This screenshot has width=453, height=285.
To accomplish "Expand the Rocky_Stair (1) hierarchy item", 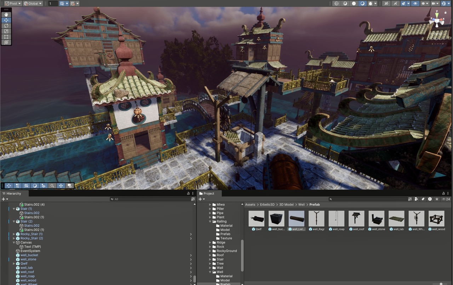I will coord(14,234).
